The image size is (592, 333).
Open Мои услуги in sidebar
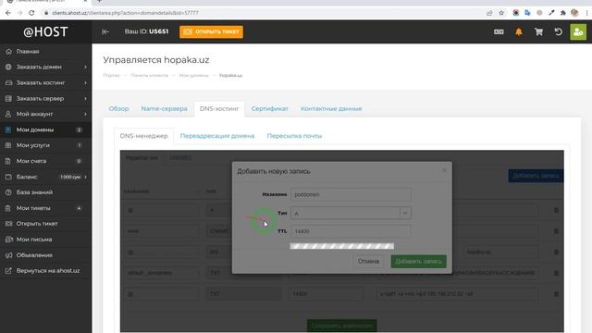pyautogui.click(x=45, y=145)
